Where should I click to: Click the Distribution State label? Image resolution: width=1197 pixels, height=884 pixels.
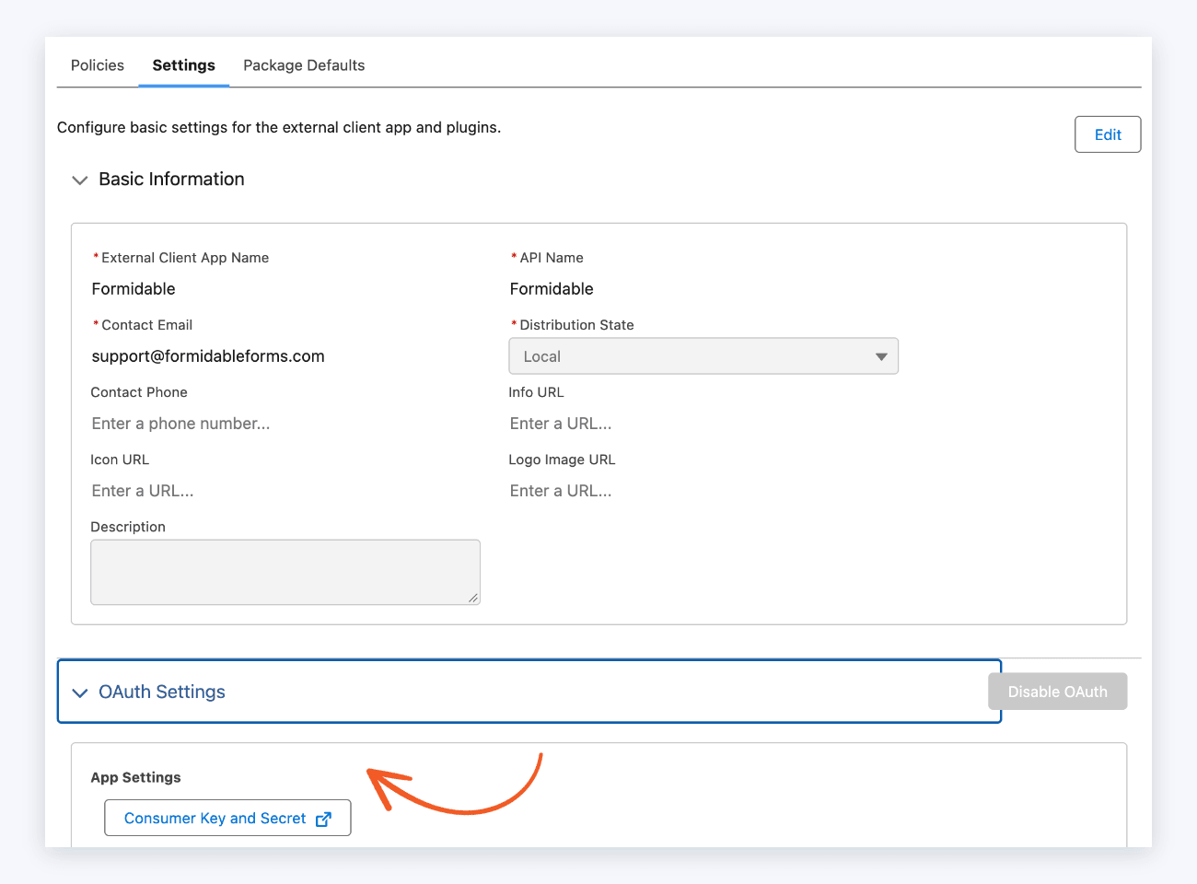(x=576, y=325)
